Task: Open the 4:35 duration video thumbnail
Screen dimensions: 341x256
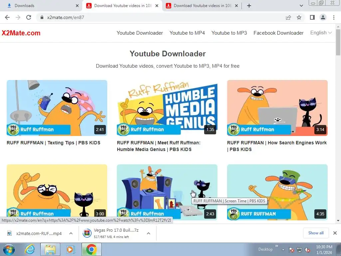Action: pos(277,192)
